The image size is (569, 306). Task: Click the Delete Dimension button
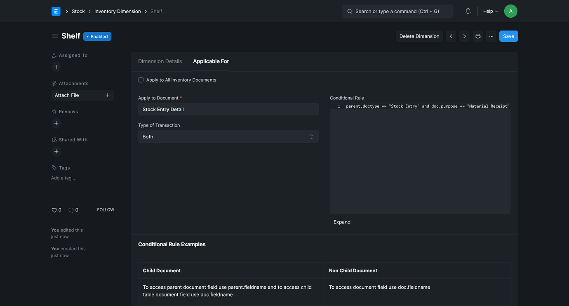(x=419, y=36)
